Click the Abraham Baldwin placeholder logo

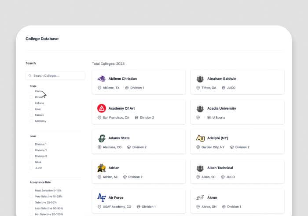pos(200,79)
